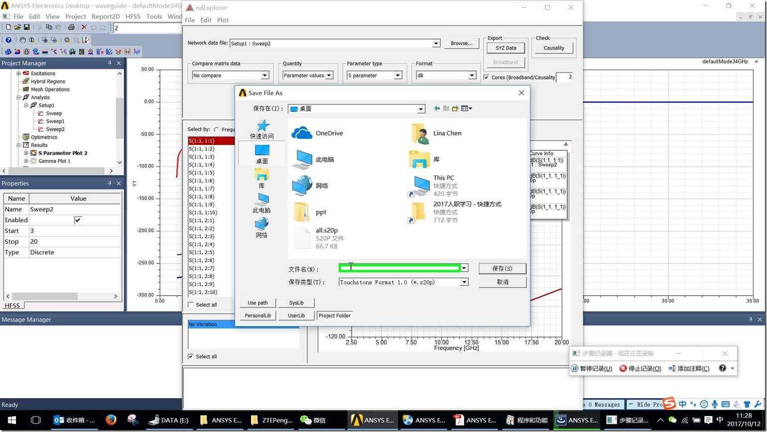
Task: Select the Pan hand tool icon
Action: [x=22, y=40]
